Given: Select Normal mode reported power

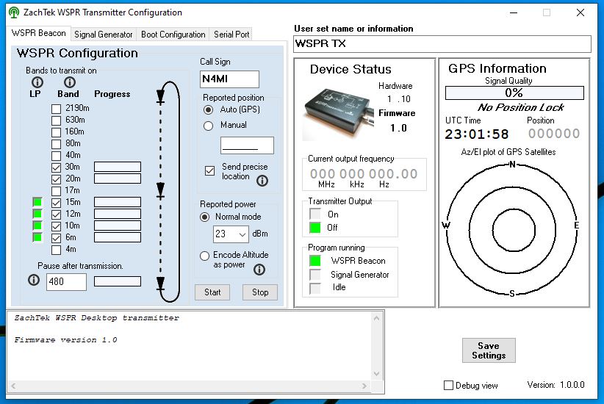Looking at the screenshot, I should pyautogui.click(x=205, y=217).
